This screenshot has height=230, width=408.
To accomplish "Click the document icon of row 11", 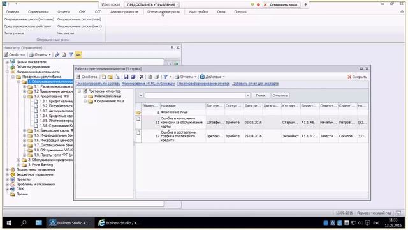I will (x=138, y=119).
